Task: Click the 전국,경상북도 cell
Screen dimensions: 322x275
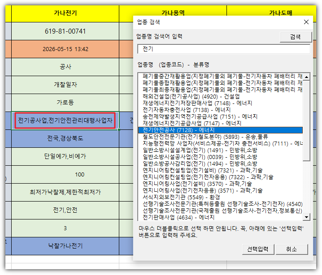Action: [x=65, y=138]
